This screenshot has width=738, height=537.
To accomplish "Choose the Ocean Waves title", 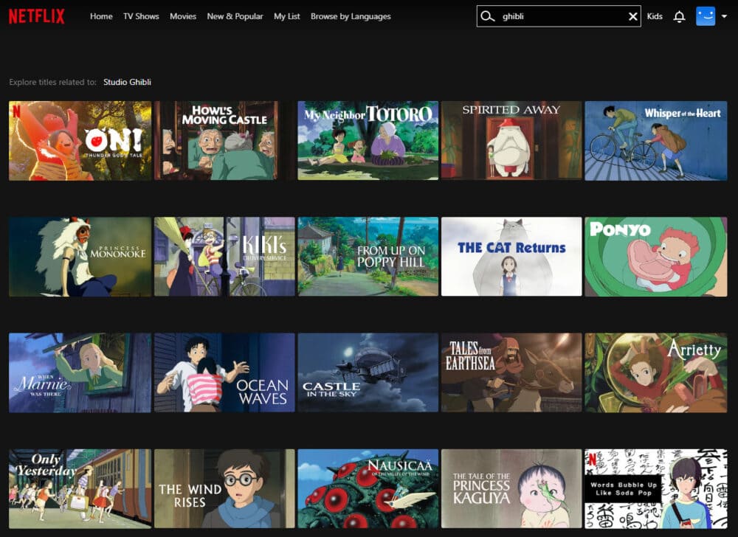I will pyautogui.click(x=224, y=373).
